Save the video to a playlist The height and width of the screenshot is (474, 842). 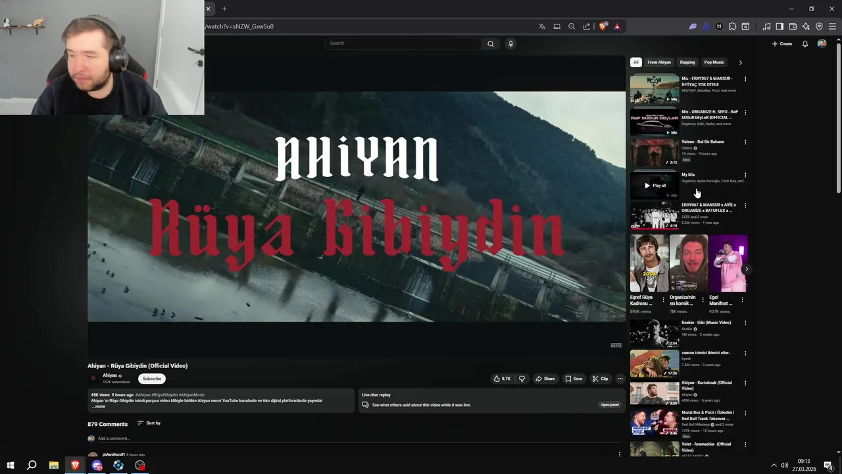[574, 379]
